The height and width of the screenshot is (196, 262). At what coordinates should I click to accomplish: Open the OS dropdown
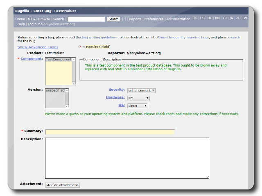click(138, 106)
